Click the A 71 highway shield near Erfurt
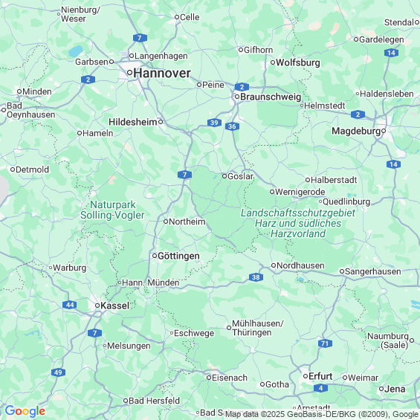 pos(325,343)
